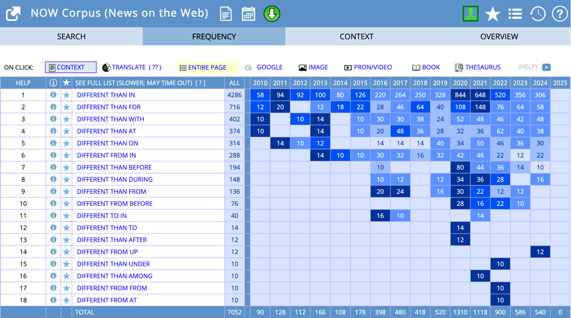Star the DIFFERENT FROM AT row

(x=66, y=300)
